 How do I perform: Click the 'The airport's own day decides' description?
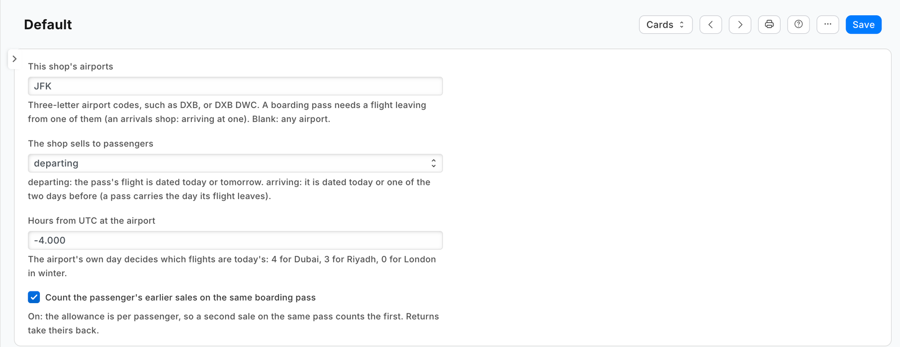(x=232, y=266)
